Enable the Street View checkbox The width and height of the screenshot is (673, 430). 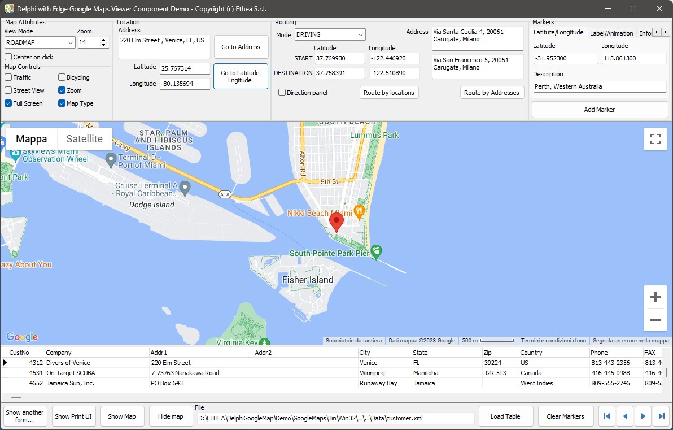tap(8, 90)
